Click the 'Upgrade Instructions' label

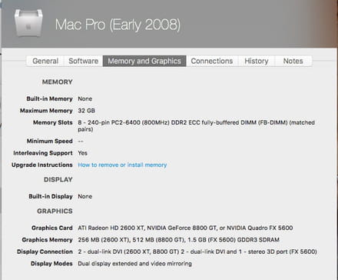42,165
